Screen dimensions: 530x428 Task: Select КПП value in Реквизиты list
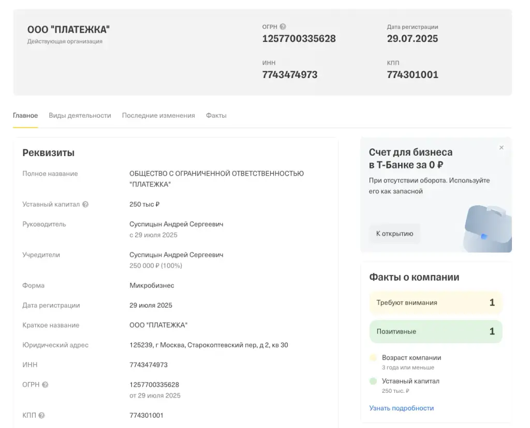(146, 416)
